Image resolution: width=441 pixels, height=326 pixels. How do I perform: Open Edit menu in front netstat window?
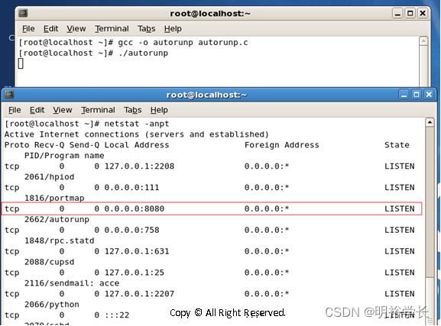(37, 110)
